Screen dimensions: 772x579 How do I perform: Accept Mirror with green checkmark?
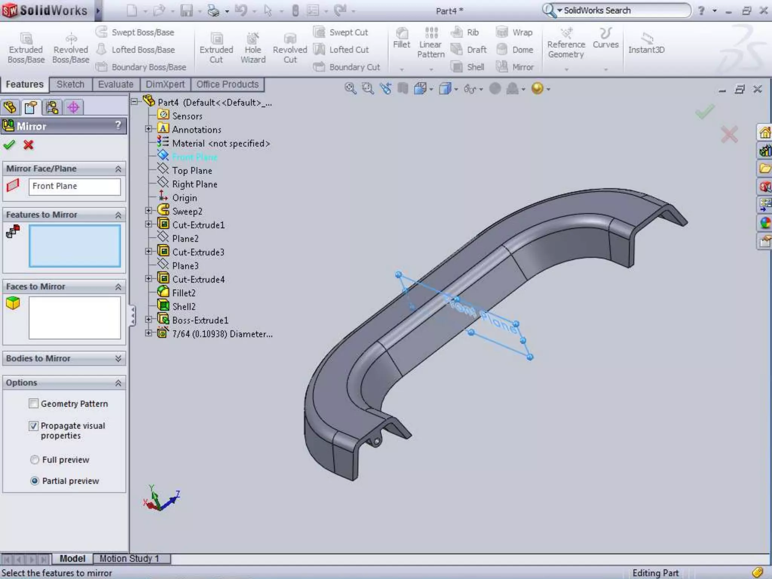(x=9, y=145)
